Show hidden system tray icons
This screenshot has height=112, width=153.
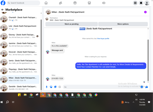pos(133,102)
